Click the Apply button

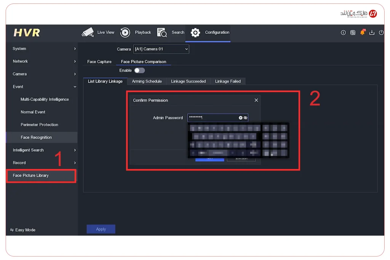point(101,229)
